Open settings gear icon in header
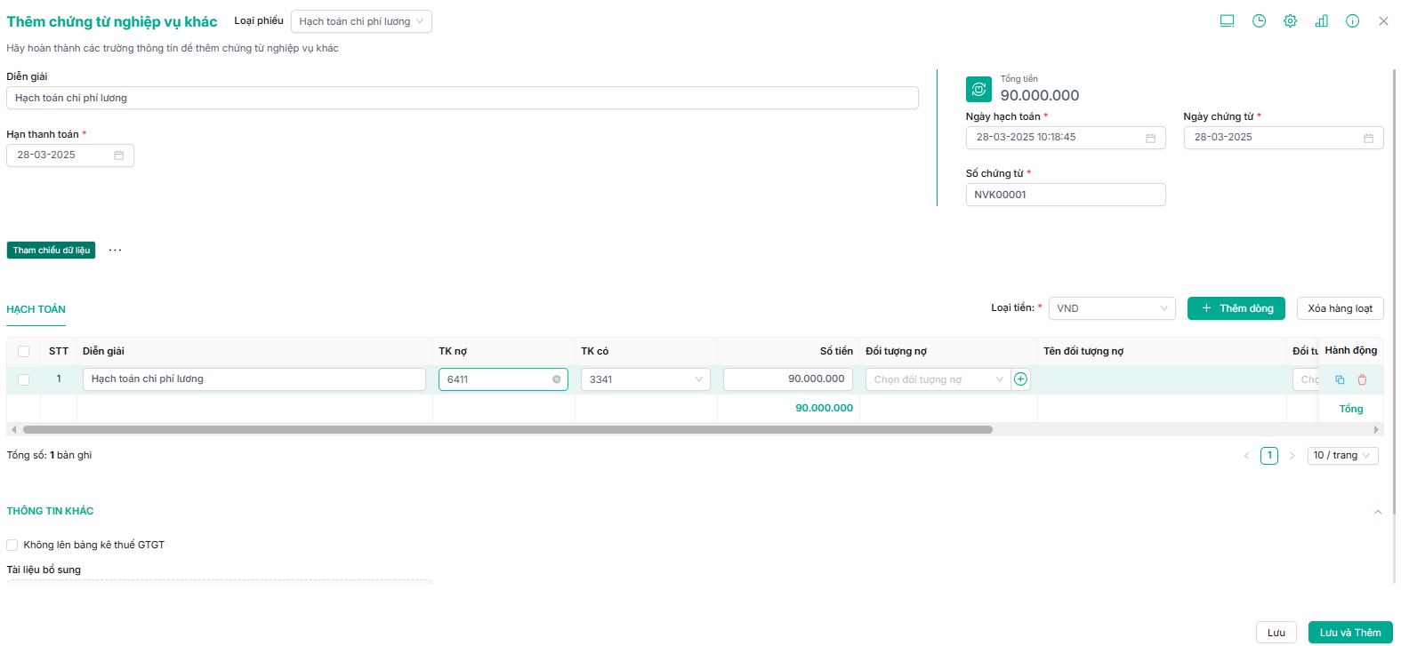 point(1290,21)
